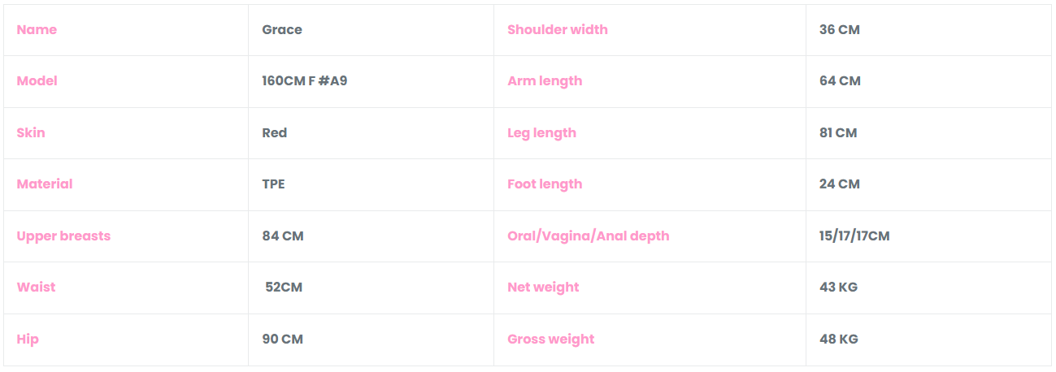Viewport: 1056px width, 372px height.
Task: Select the 48 KG gross weight value
Action: tap(839, 340)
